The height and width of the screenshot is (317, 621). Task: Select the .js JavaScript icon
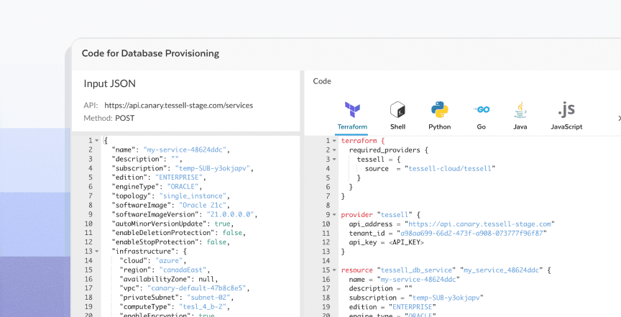[566, 109]
